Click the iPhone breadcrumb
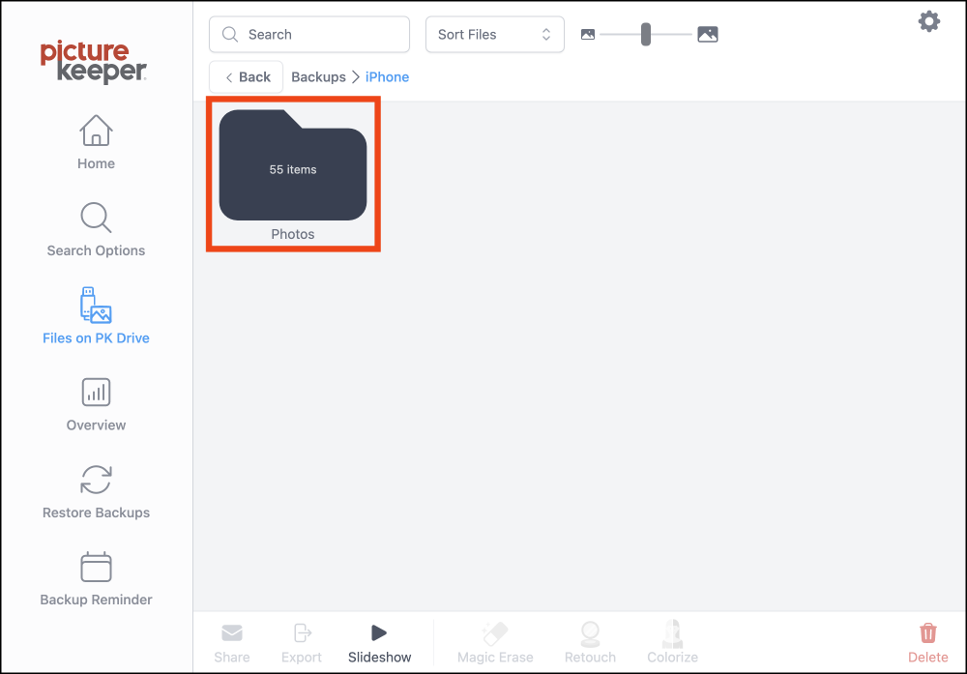The height and width of the screenshot is (674, 967). point(388,77)
